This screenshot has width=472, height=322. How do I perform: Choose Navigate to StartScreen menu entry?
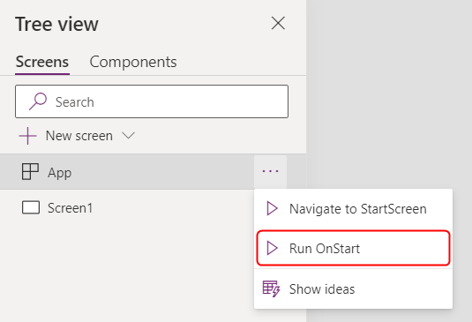click(x=353, y=209)
